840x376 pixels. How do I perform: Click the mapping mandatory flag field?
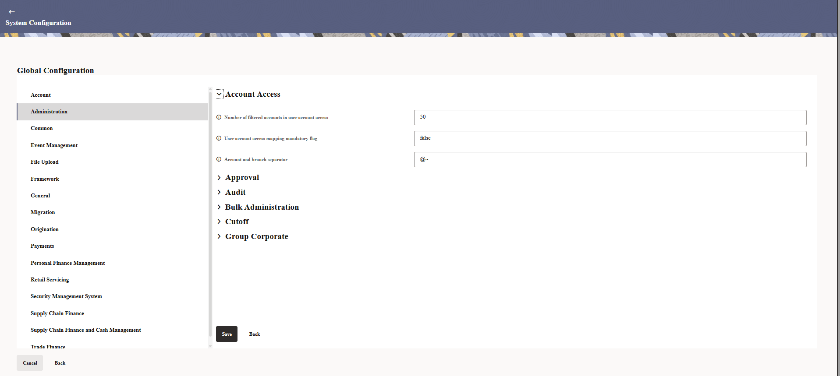click(610, 138)
